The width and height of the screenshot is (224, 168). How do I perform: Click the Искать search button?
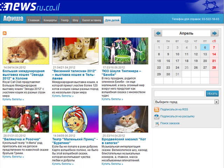(x=212, y=94)
